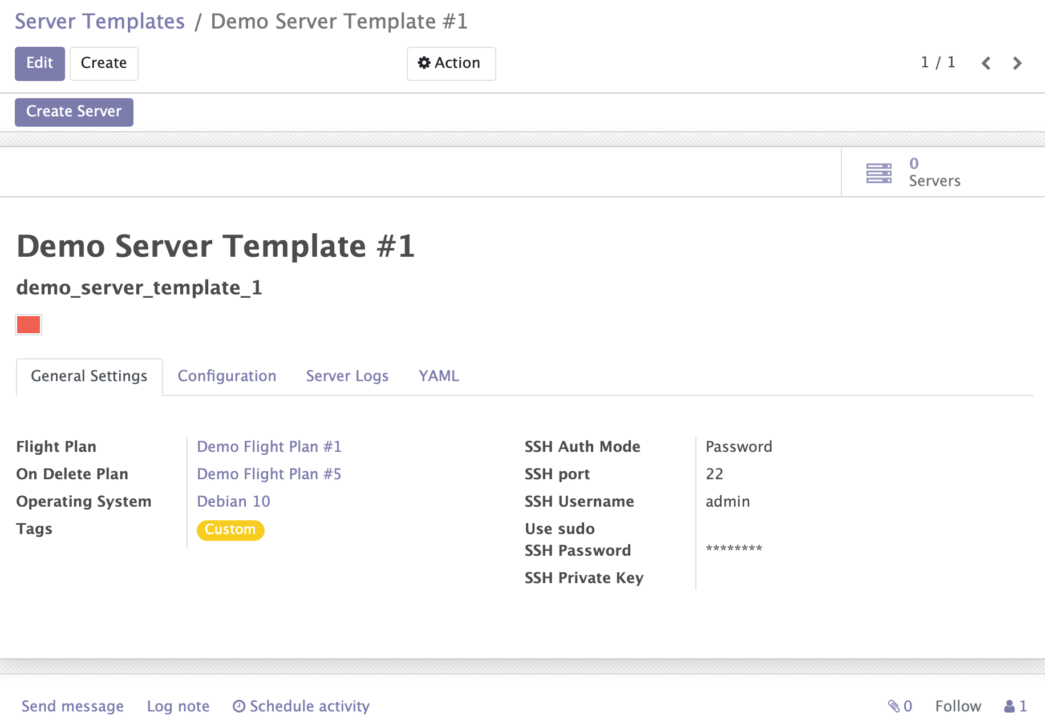Click the red color swatch
1045x728 pixels.
coord(29,325)
